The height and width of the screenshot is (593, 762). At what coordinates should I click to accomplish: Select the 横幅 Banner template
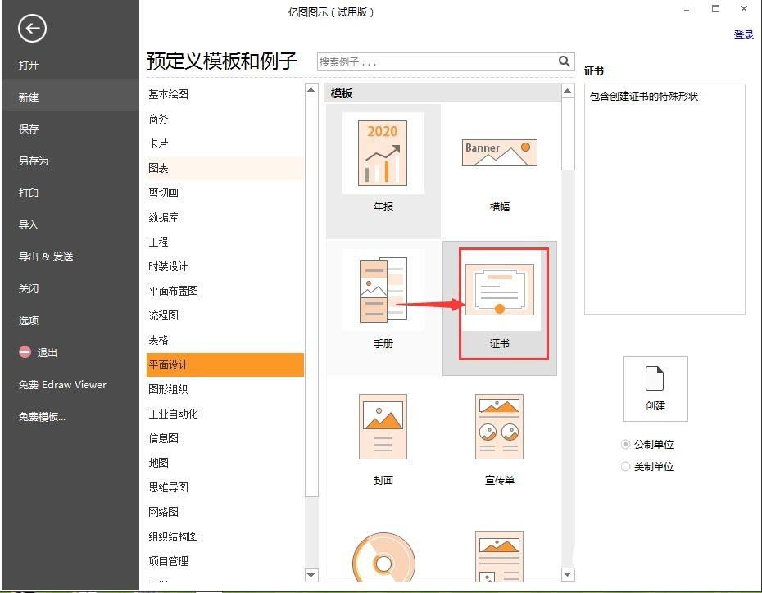coord(499,152)
